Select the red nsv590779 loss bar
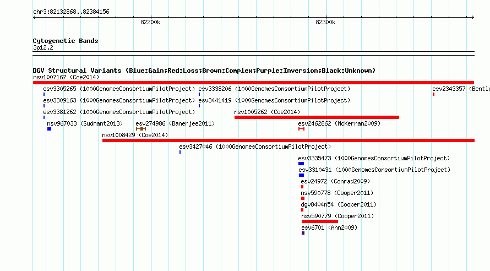Screen dimensions: 490x271 pos(320,221)
